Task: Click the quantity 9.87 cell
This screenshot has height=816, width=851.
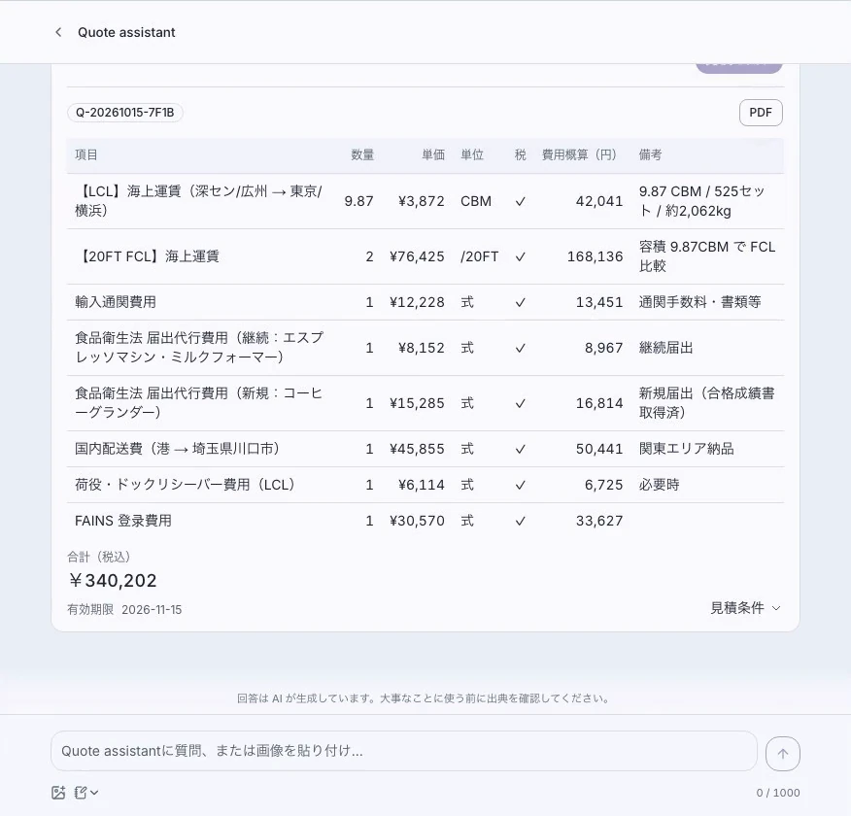Action: pos(358,201)
